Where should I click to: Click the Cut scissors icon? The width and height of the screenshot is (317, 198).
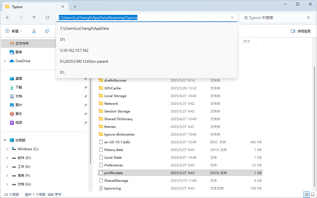point(34,31)
